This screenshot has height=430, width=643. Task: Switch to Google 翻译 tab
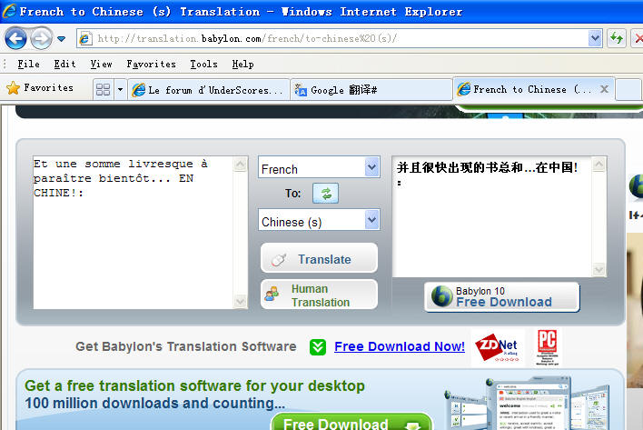pos(371,90)
